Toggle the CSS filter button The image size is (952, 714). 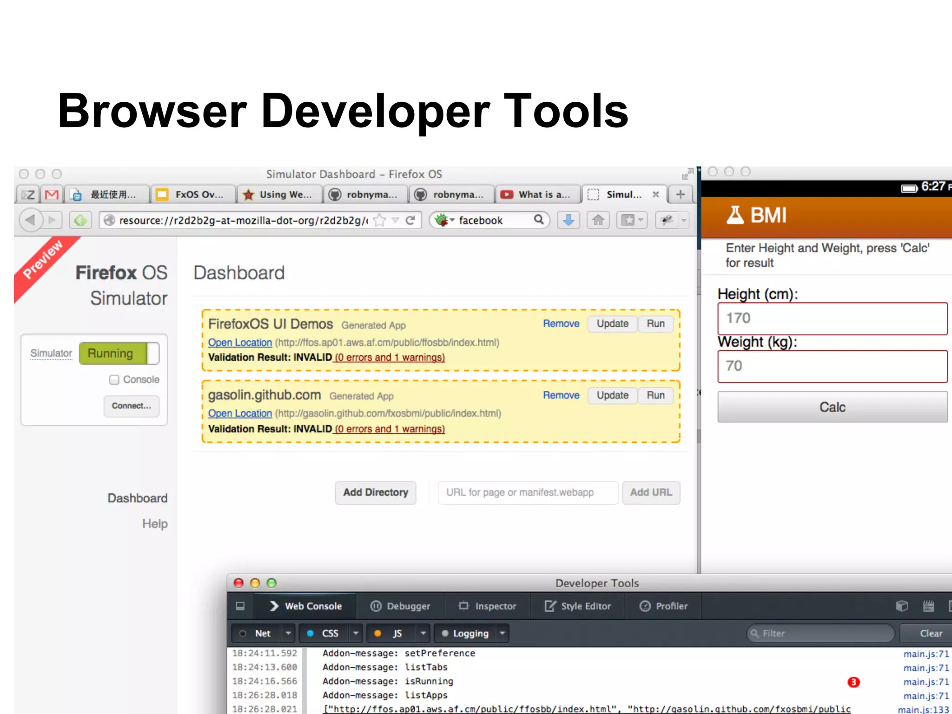(x=324, y=633)
